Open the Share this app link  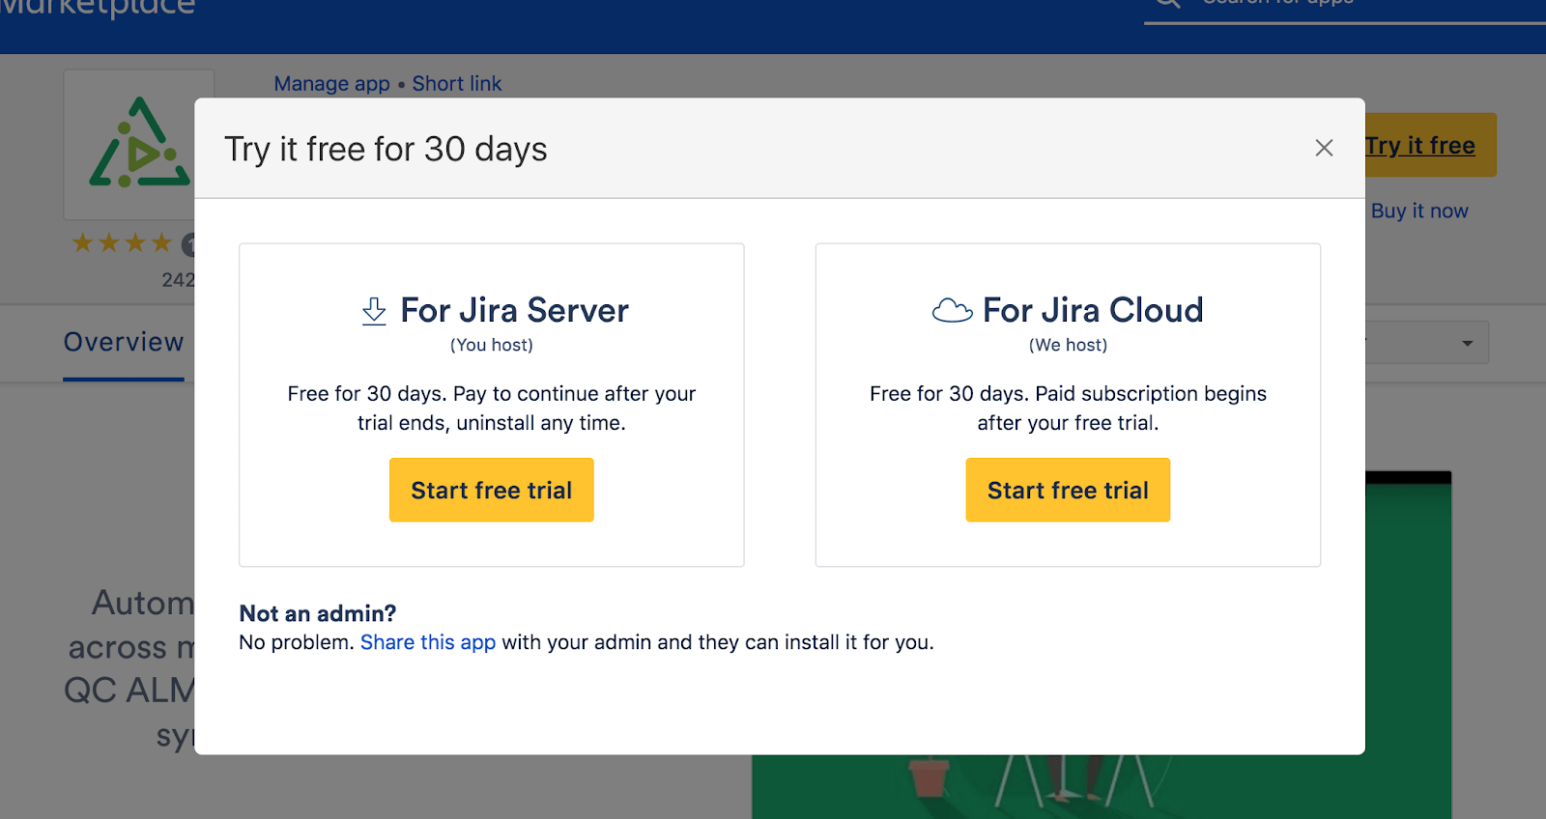coord(428,642)
